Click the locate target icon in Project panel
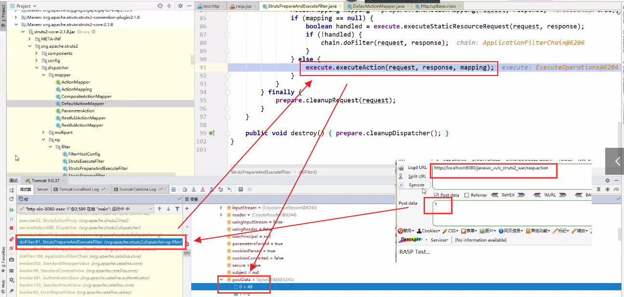This screenshot has height=297, width=624. (160, 6)
